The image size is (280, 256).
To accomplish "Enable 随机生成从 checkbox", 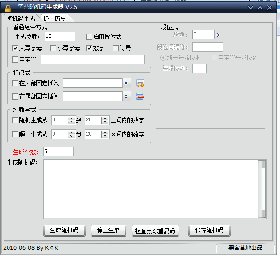I will coord(15,120).
